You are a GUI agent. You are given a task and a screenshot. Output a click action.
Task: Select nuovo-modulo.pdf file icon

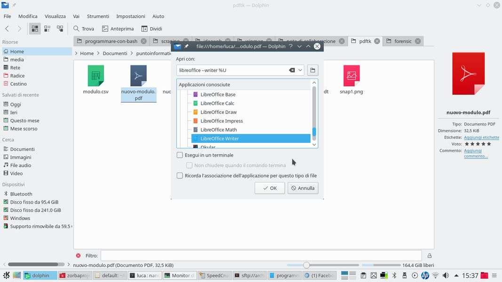(138, 76)
